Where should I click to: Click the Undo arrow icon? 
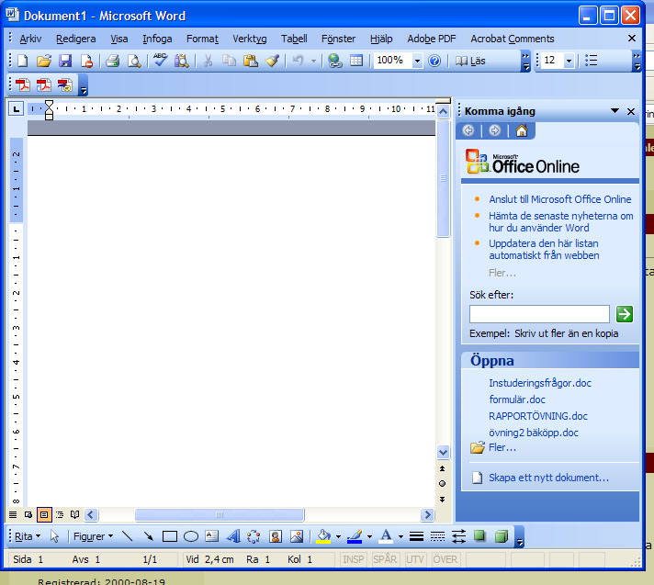[x=299, y=61]
